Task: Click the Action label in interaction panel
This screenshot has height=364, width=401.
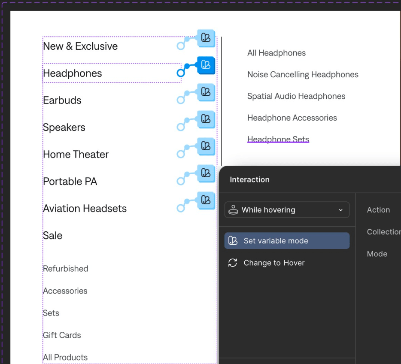Action: 379,210
